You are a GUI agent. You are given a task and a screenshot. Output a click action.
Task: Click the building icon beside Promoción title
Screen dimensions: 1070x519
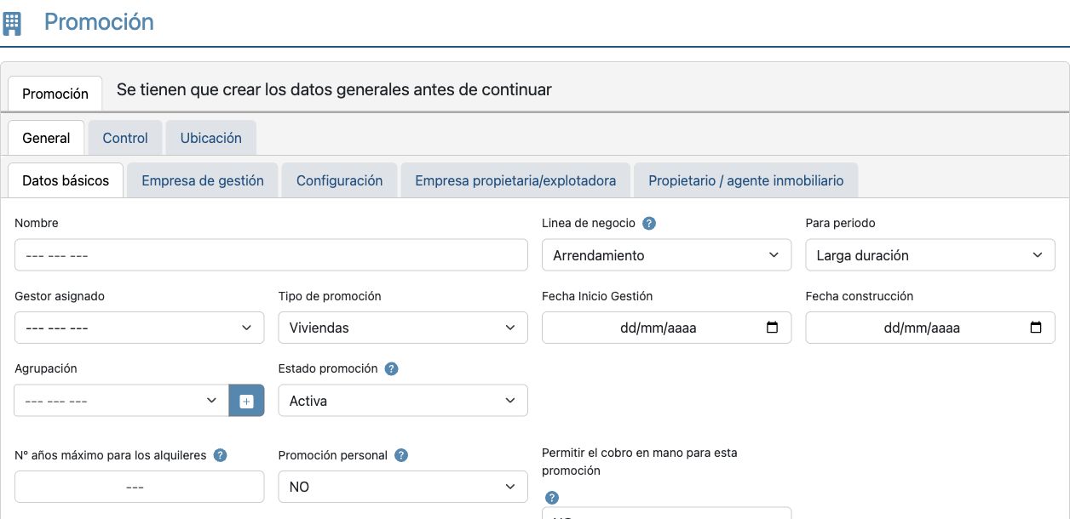[12, 22]
